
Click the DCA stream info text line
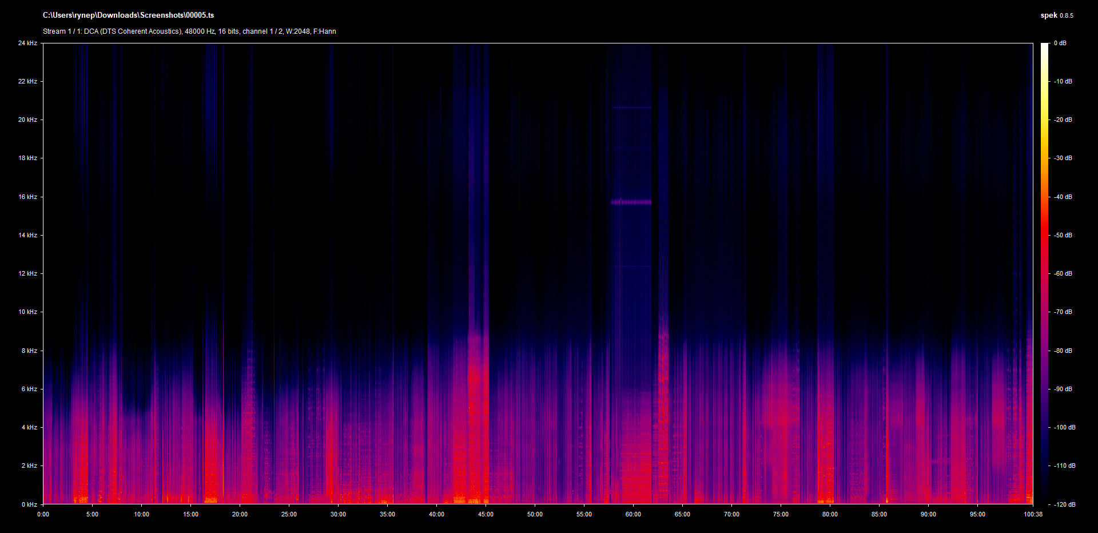point(189,31)
